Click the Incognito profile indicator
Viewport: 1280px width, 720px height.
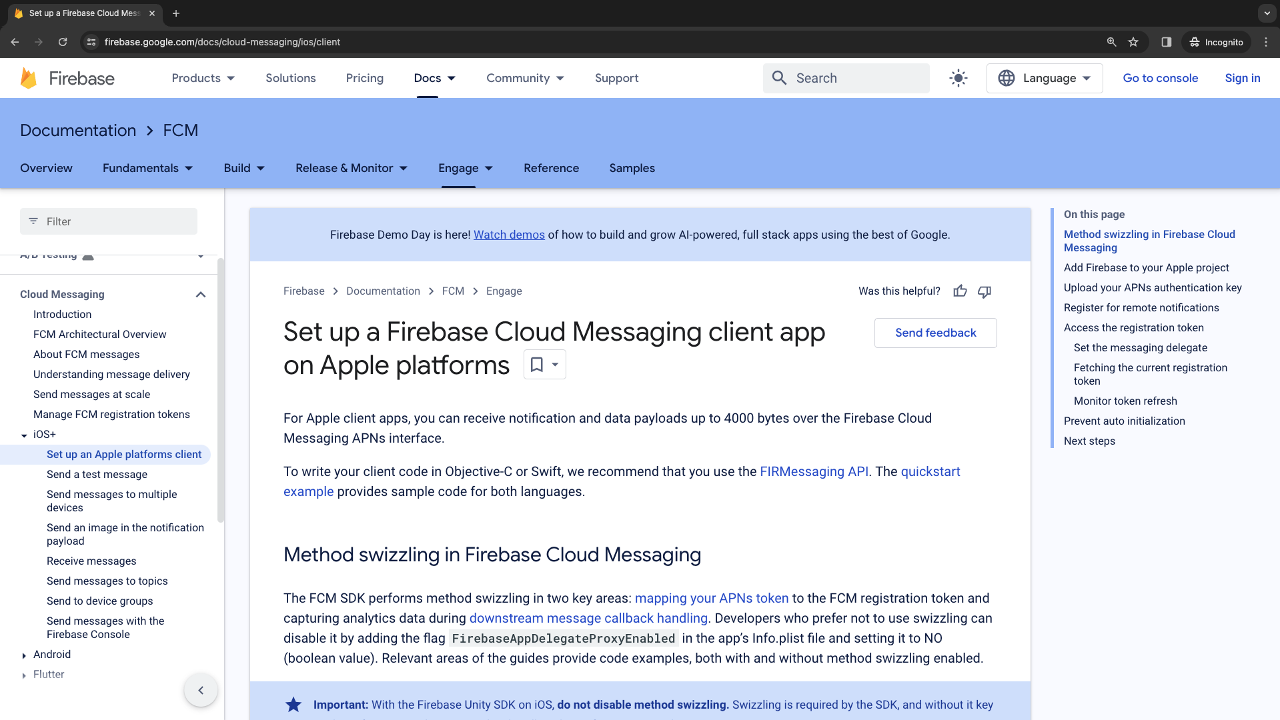click(1217, 42)
